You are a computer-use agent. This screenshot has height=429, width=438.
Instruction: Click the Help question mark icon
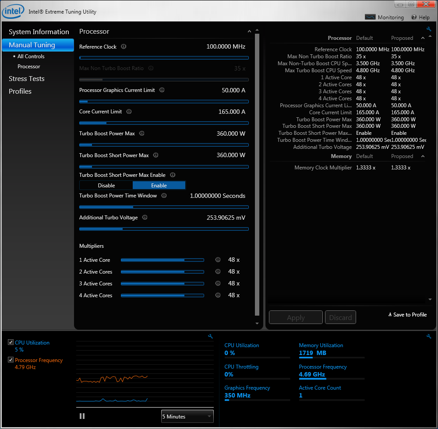pos(414,18)
